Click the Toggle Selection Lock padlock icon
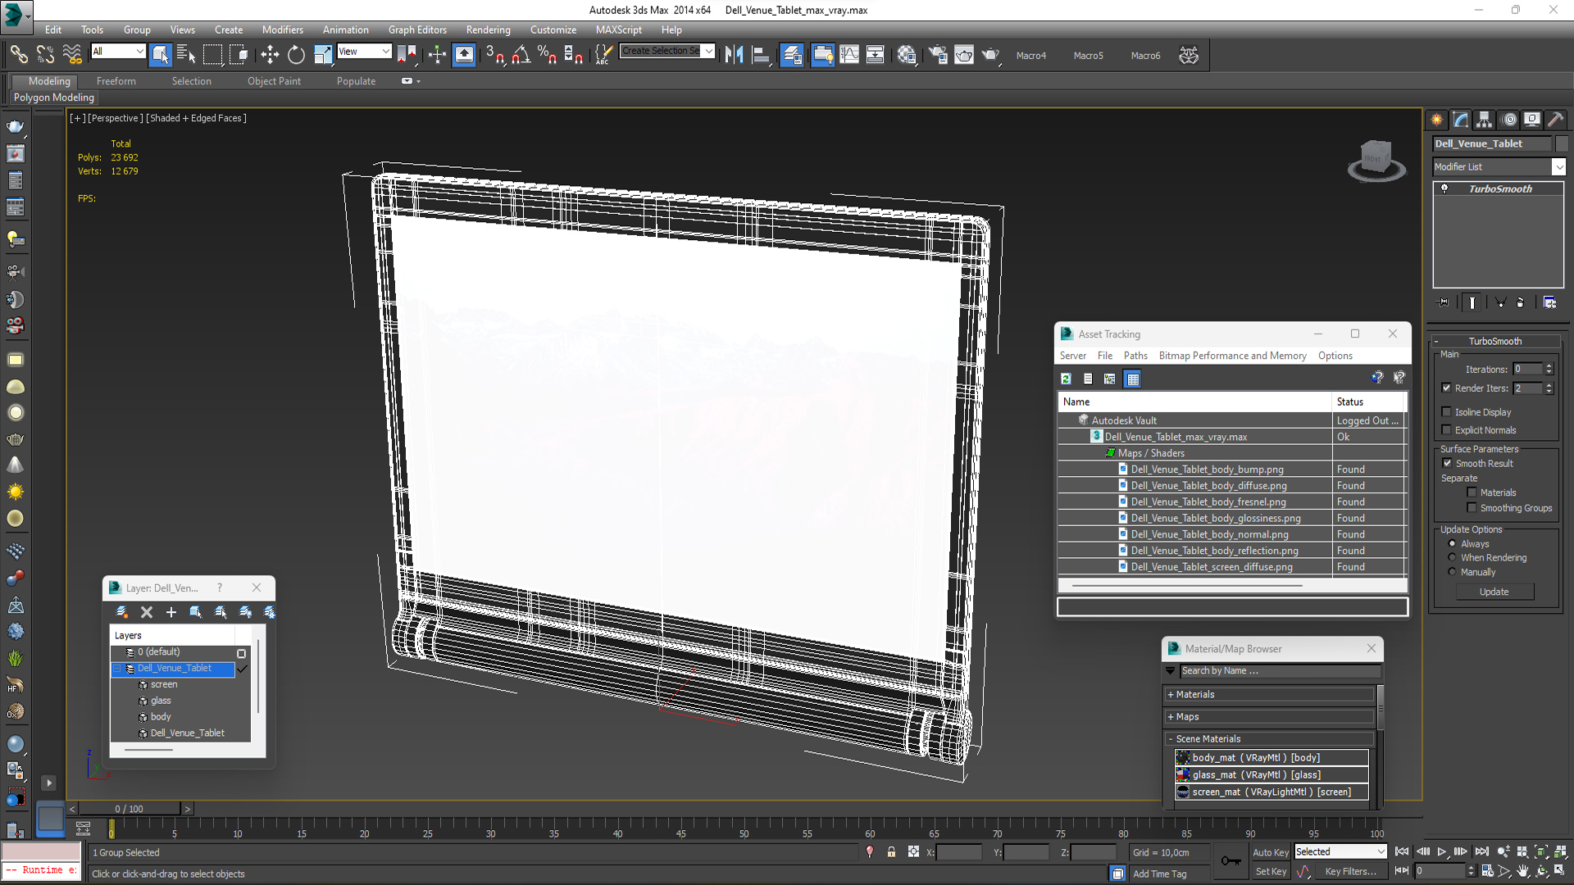This screenshot has width=1574, height=885. click(891, 852)
